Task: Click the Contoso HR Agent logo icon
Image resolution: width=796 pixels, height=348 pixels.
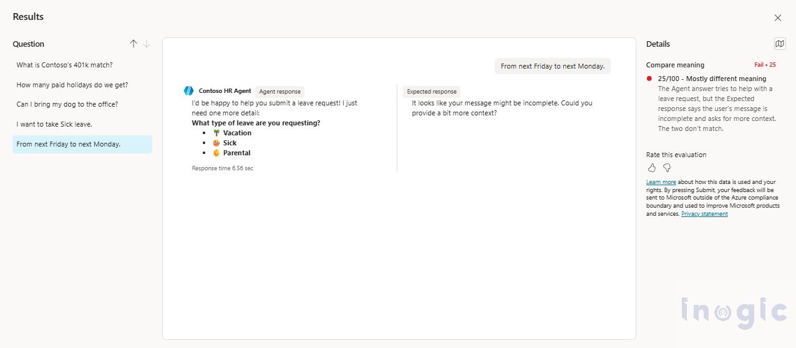Action: [x=188, y=91]
